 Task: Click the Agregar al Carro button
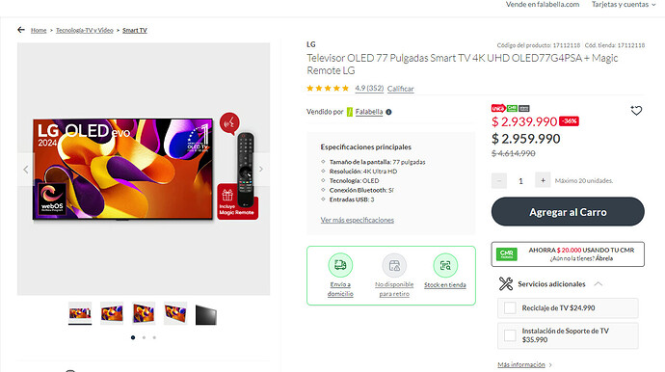568,212
